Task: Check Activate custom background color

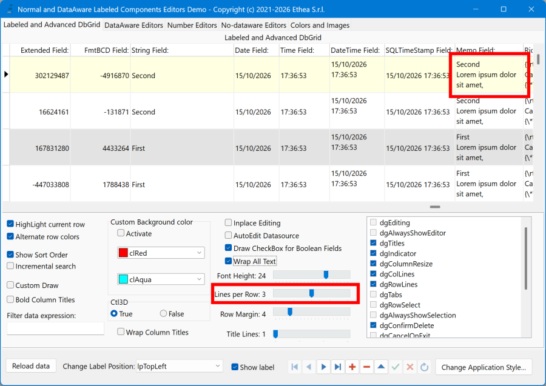Action: click(121, 233)
